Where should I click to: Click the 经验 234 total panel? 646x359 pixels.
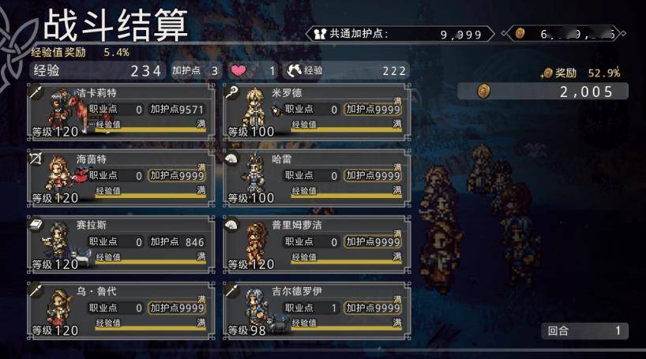pyautogui.click(x=98, y=70)
